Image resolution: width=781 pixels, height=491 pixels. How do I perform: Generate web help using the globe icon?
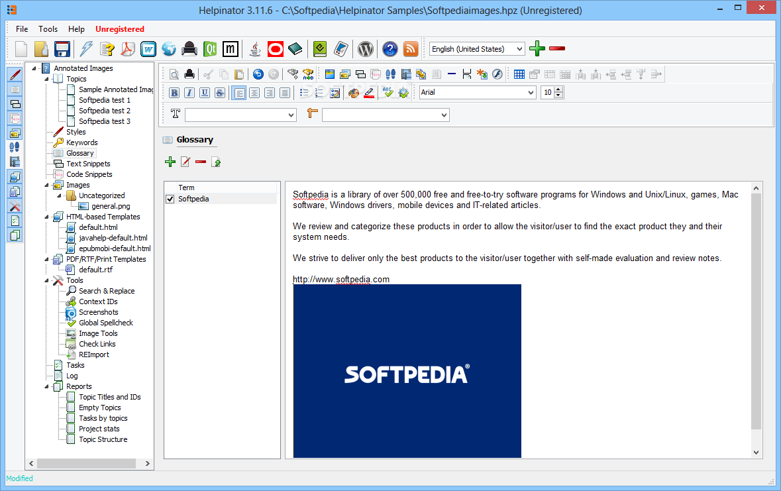[x=169, y=49]
